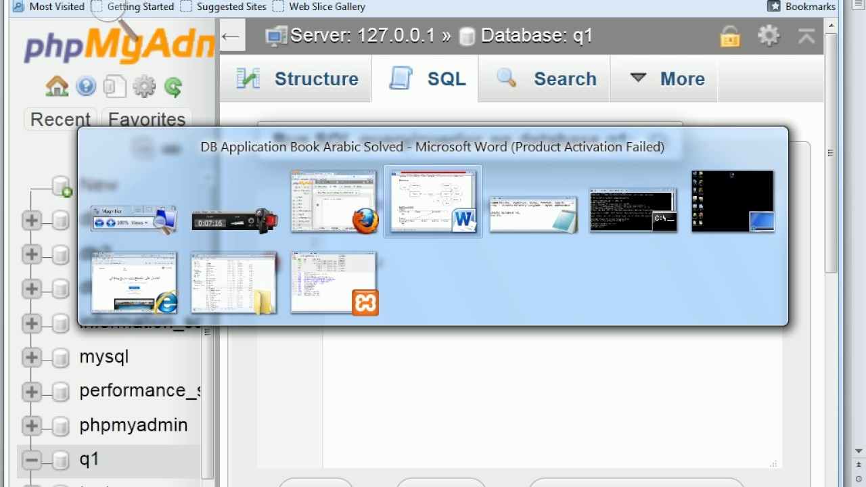Click the database icon next to mysql
The height and width of the screenshot is (487, 866).
click(61, 357)
